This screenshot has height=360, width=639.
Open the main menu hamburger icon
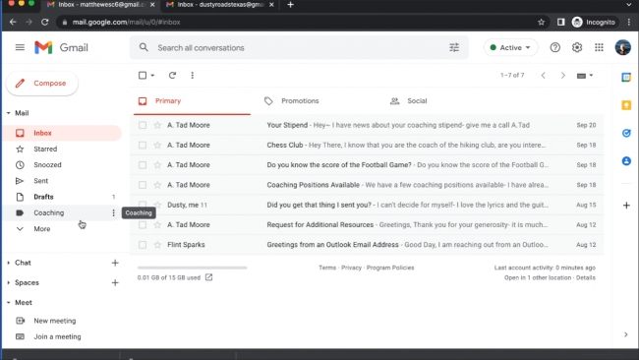click(20, 47)
